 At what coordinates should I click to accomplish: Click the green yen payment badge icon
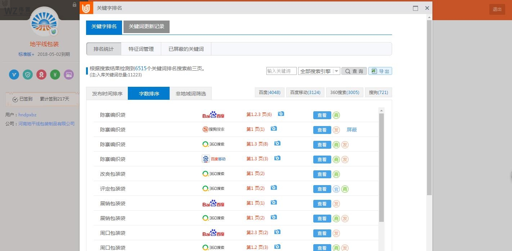[55, 75]
